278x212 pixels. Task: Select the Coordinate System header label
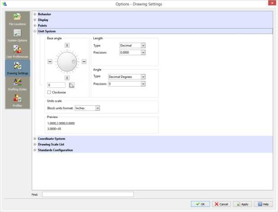tap(52, 138)
